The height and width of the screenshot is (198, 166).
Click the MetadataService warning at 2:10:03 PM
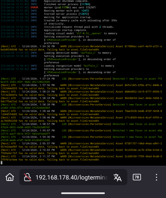coord(81,152)
